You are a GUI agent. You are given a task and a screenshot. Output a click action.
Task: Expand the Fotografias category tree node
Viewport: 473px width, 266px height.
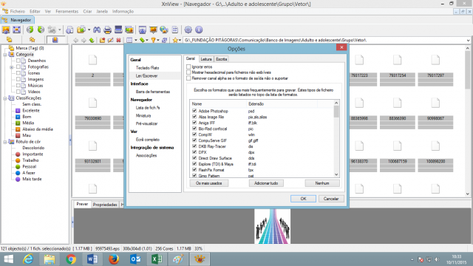[12, 67]
